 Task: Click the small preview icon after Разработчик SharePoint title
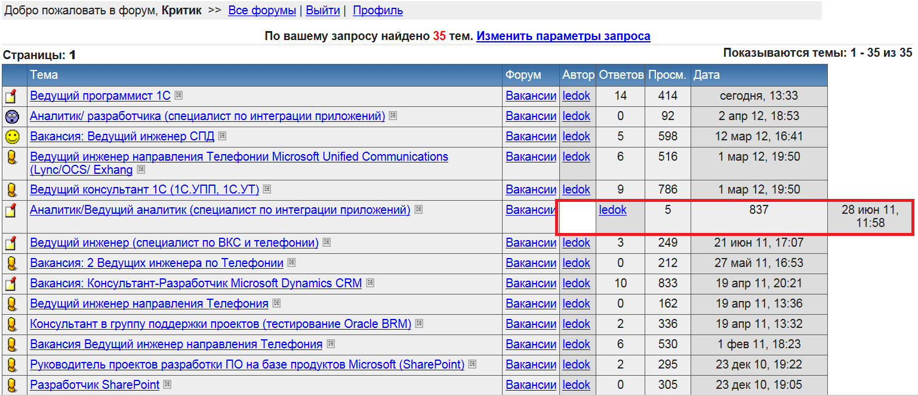pyautogui.click(x=167, y=385)
